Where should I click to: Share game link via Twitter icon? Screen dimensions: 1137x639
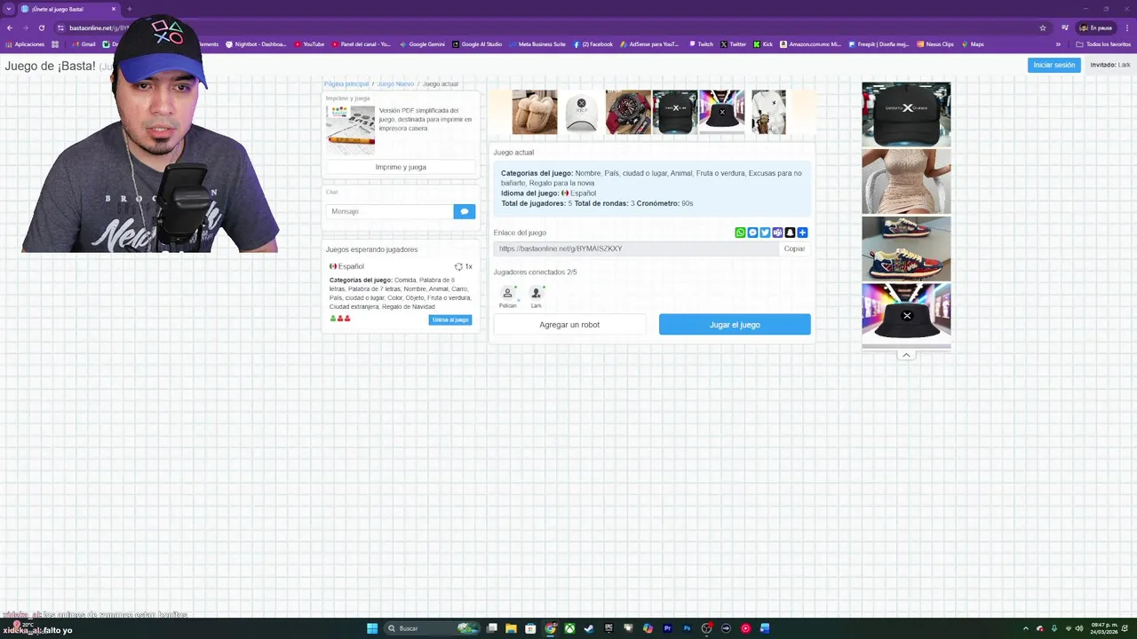click(x=765, y=233)
